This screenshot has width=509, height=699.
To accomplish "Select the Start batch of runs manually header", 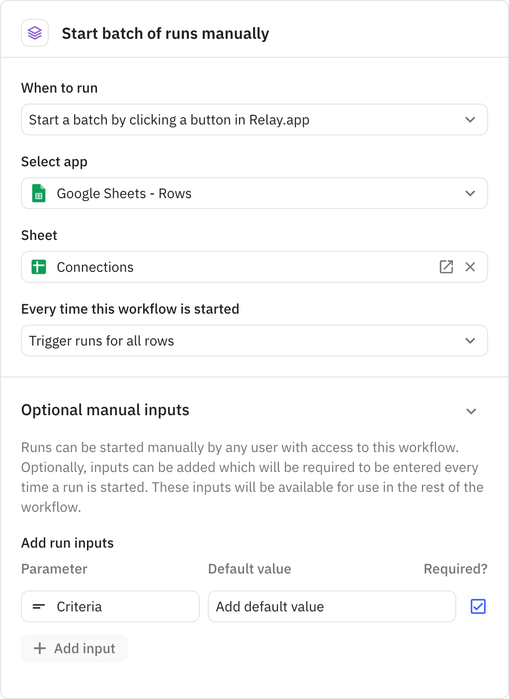I will 166,33.
